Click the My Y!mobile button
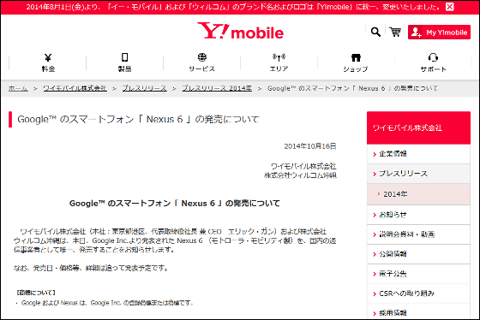 tap(439, 33)
